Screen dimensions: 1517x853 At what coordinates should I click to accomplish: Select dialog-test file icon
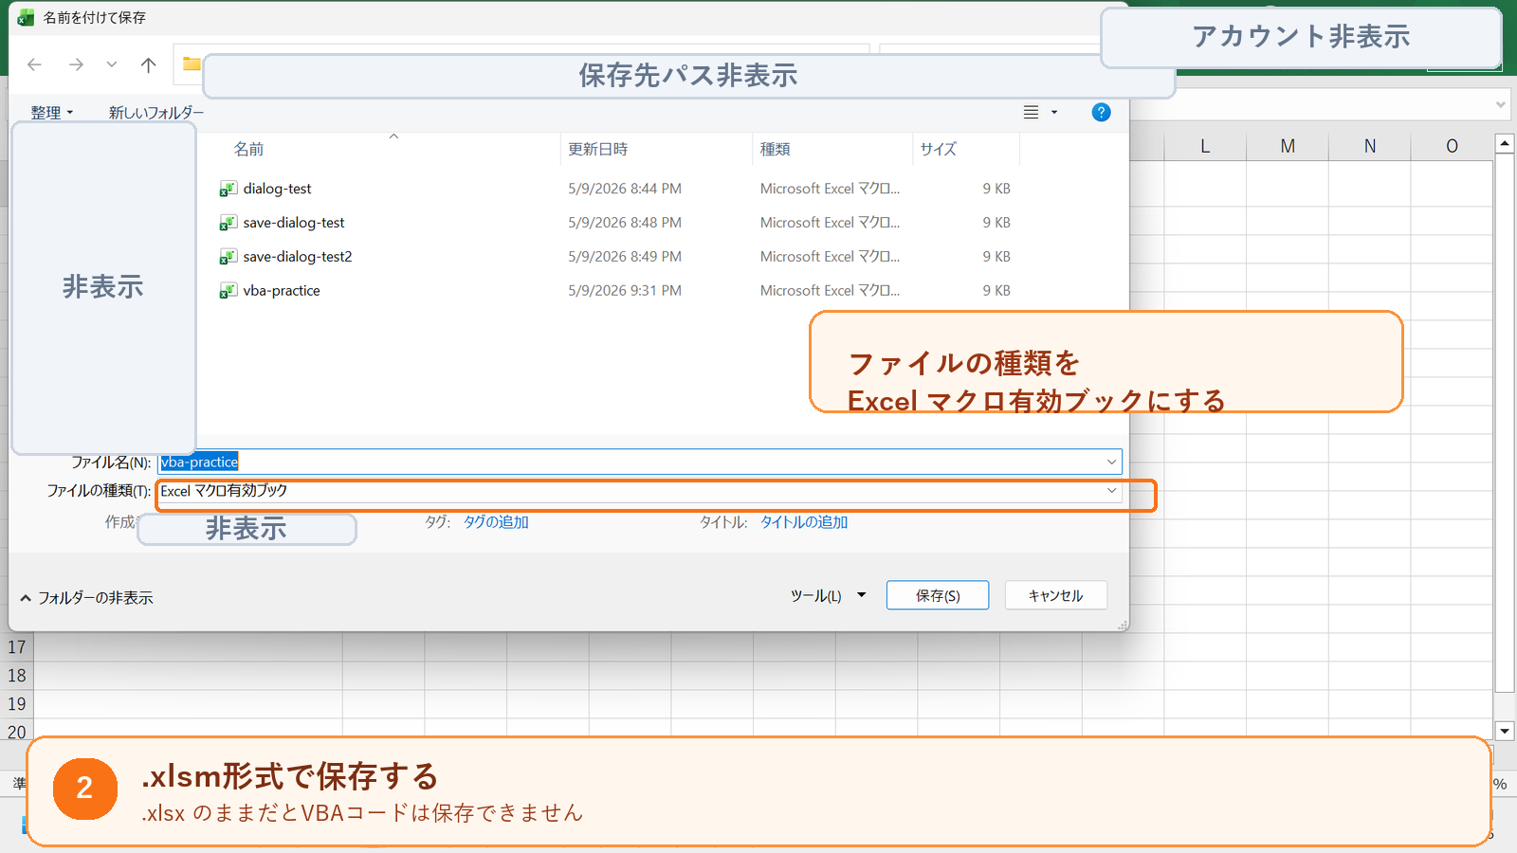[228, 189]
